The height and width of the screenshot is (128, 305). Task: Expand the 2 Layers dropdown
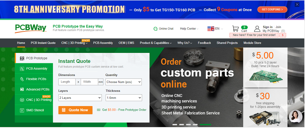tap(80, 98)
